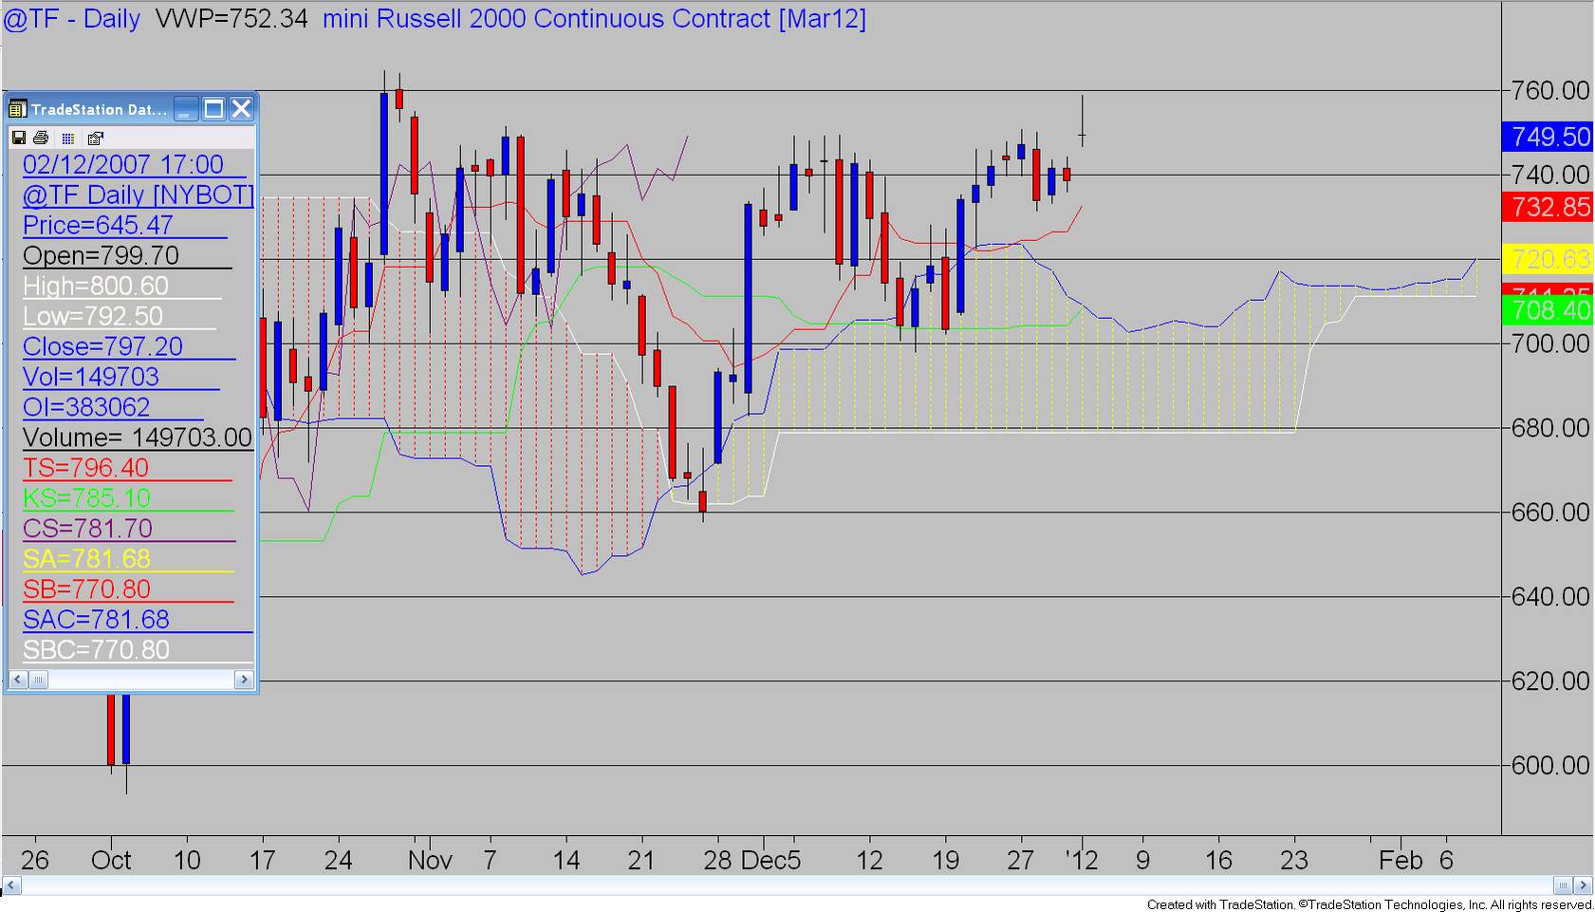
Task: Click the printer icon in Data Window toolbar
Action: tap(41, 139)
